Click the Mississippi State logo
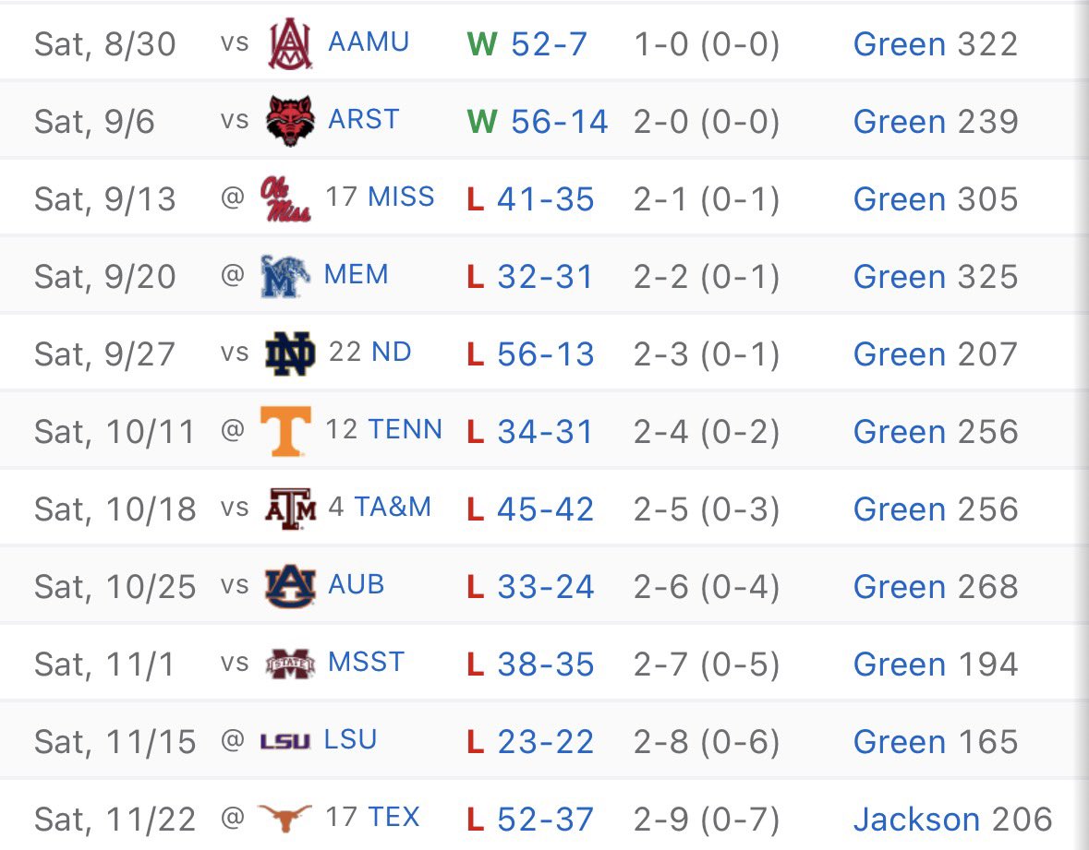This screenshot has width=1089, height=850. tap(290, 664)
